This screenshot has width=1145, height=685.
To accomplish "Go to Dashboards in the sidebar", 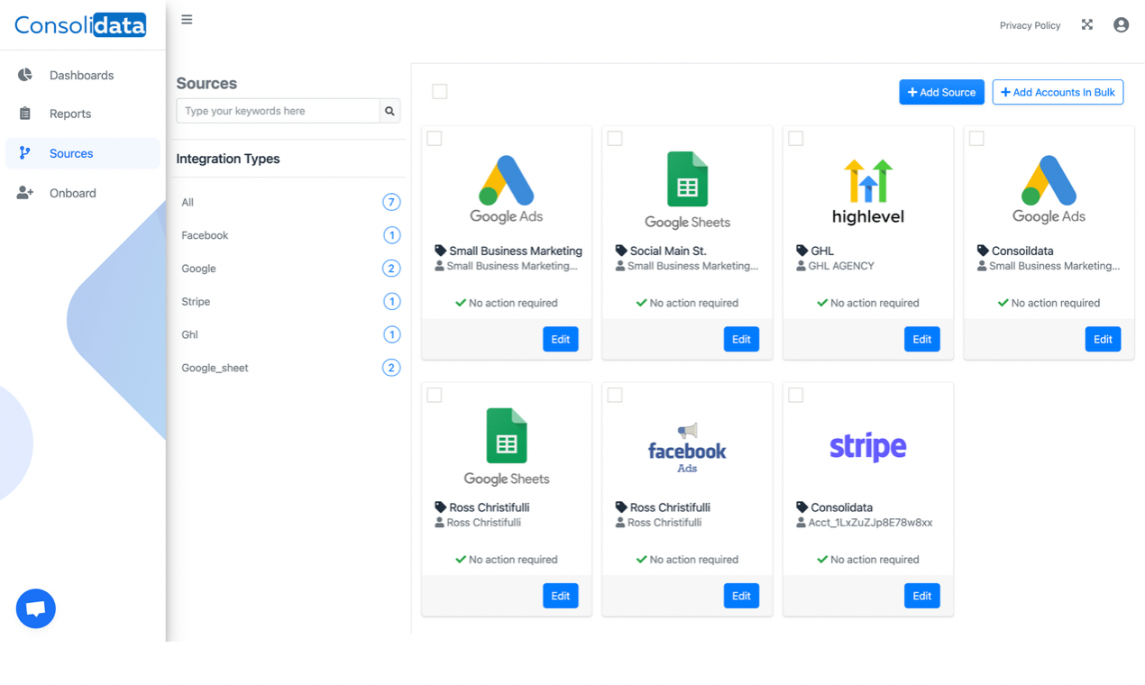I will point(83,75).
